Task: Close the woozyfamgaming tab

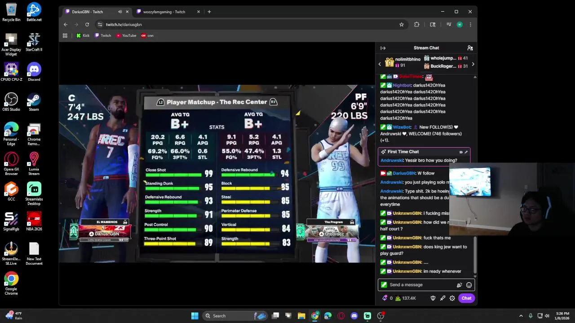Action: click(x=198, y=12)
